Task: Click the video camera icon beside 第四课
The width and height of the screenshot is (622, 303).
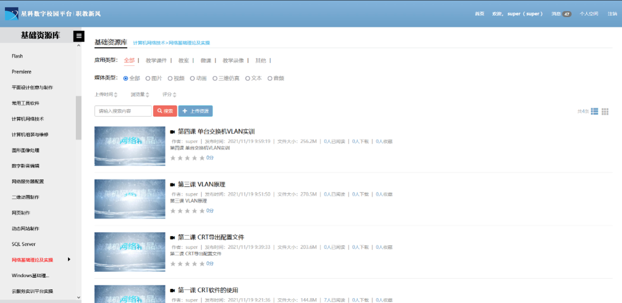Action: (x=172, y=132)
